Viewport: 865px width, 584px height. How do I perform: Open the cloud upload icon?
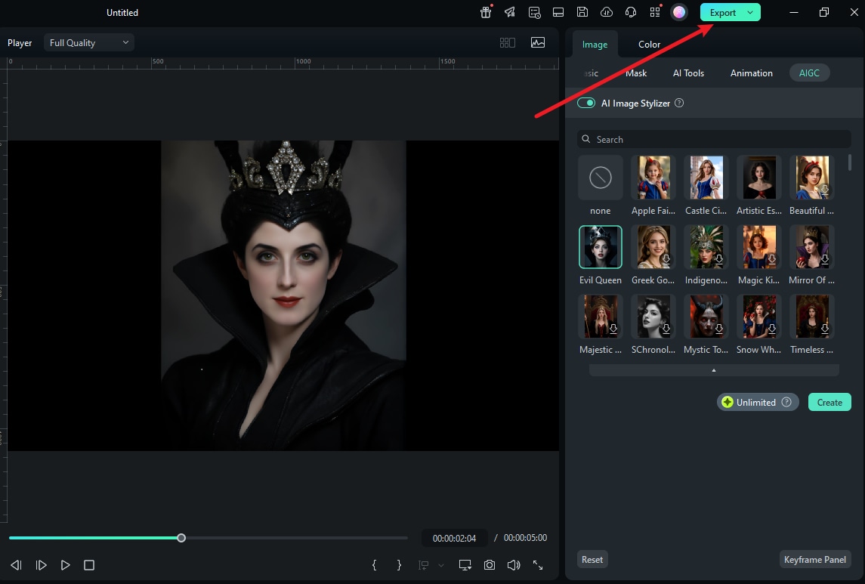[607, 12]
